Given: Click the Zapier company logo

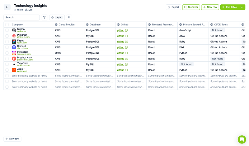Looking at the screenshot, I should [14, 70].
